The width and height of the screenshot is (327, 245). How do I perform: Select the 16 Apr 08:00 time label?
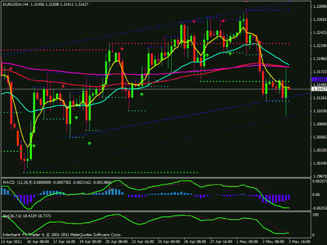(x=38, y=242)
